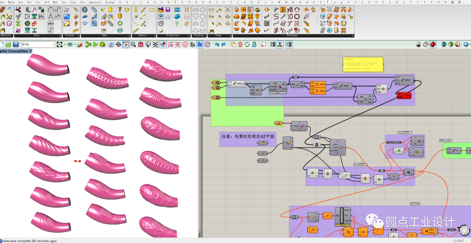Select the yellow note panel on canvas
471x243 pixels.
click(362, 64)
